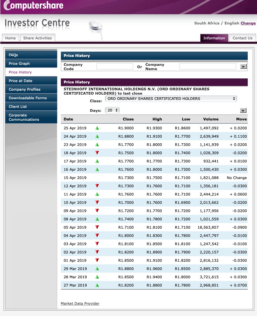Click the red down arrow for 05 Apr 2019
Viewport: 257px width, 316px height.
(x=96, y=227)
